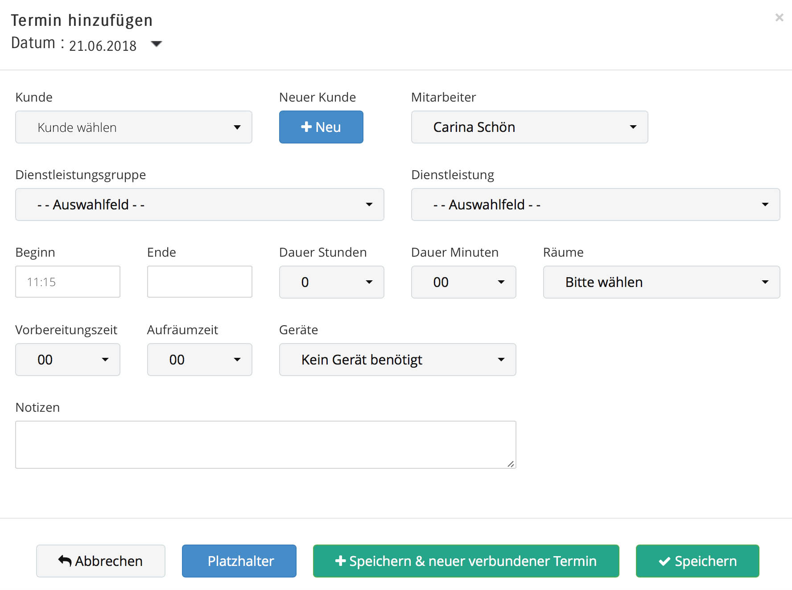This screenshot has height=590, width=792.
Task: Open the Dauer Minuten dropdown
Action: tap(463, 282)
